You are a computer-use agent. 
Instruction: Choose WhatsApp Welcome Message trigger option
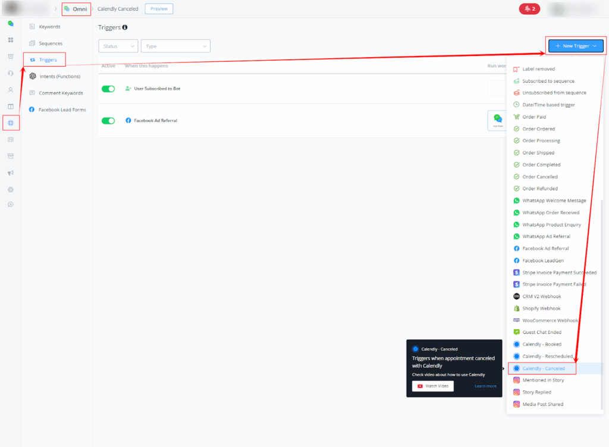554,201
